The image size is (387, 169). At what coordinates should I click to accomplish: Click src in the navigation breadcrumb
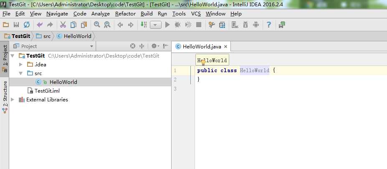(x=43, y=36)
